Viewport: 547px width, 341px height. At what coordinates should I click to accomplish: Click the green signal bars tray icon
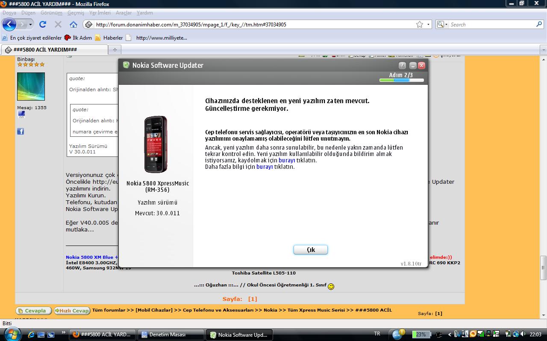(x=481, y=334)
